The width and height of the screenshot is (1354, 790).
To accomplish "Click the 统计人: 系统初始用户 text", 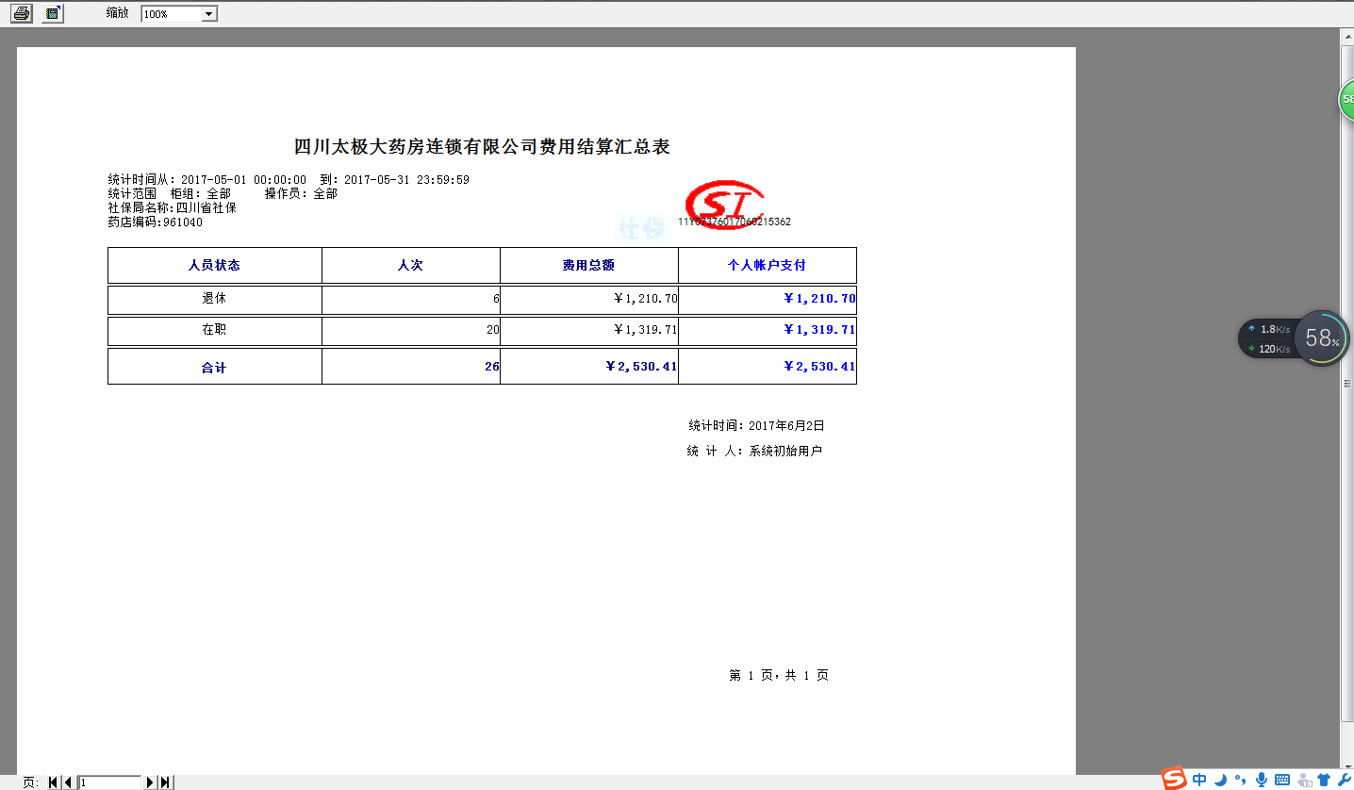I will [x=754, y=452].
